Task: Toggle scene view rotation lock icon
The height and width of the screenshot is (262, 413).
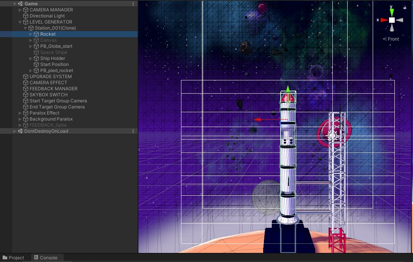Action: click(x=405, y=8)
